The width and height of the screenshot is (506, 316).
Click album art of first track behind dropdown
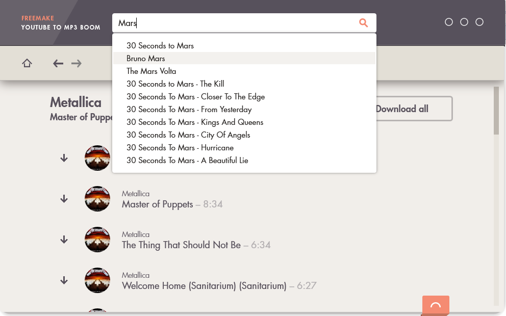coord(97,158)
